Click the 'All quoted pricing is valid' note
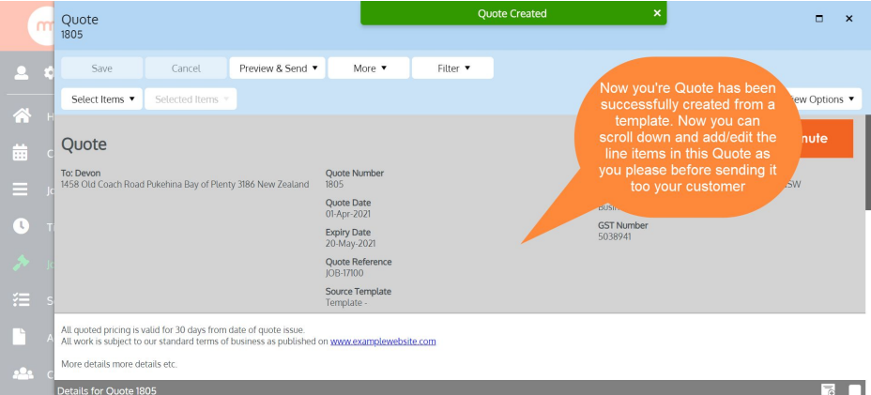This screenshot has height=395, width=871. pos(183,329)
